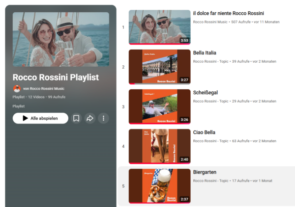Open the von Rocco Rossini Music channel link

pos(44,89)
